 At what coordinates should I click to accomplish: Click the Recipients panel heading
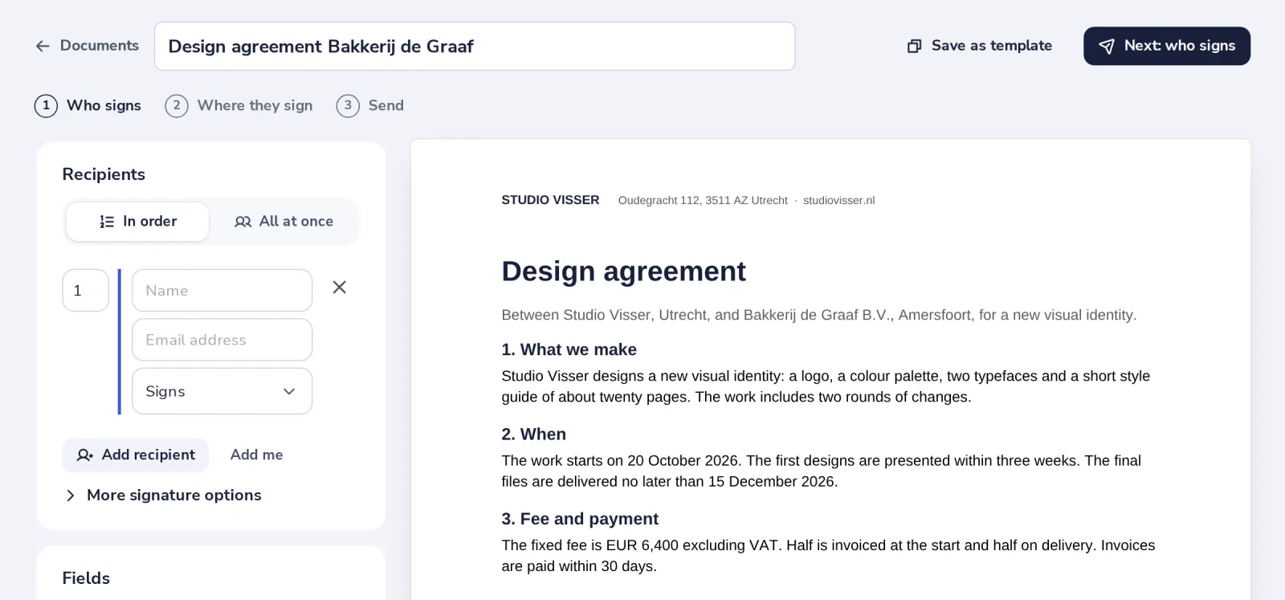click(104, 174)
